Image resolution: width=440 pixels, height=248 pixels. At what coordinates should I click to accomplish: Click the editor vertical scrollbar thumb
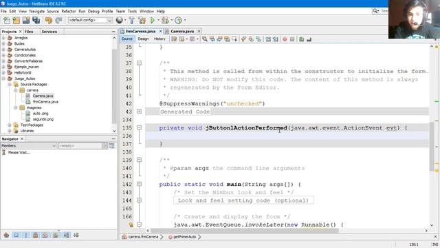point(432,147)
